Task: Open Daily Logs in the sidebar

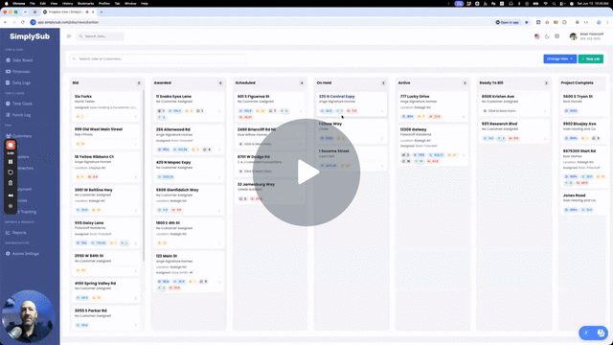Action: (x=18, y=83)
